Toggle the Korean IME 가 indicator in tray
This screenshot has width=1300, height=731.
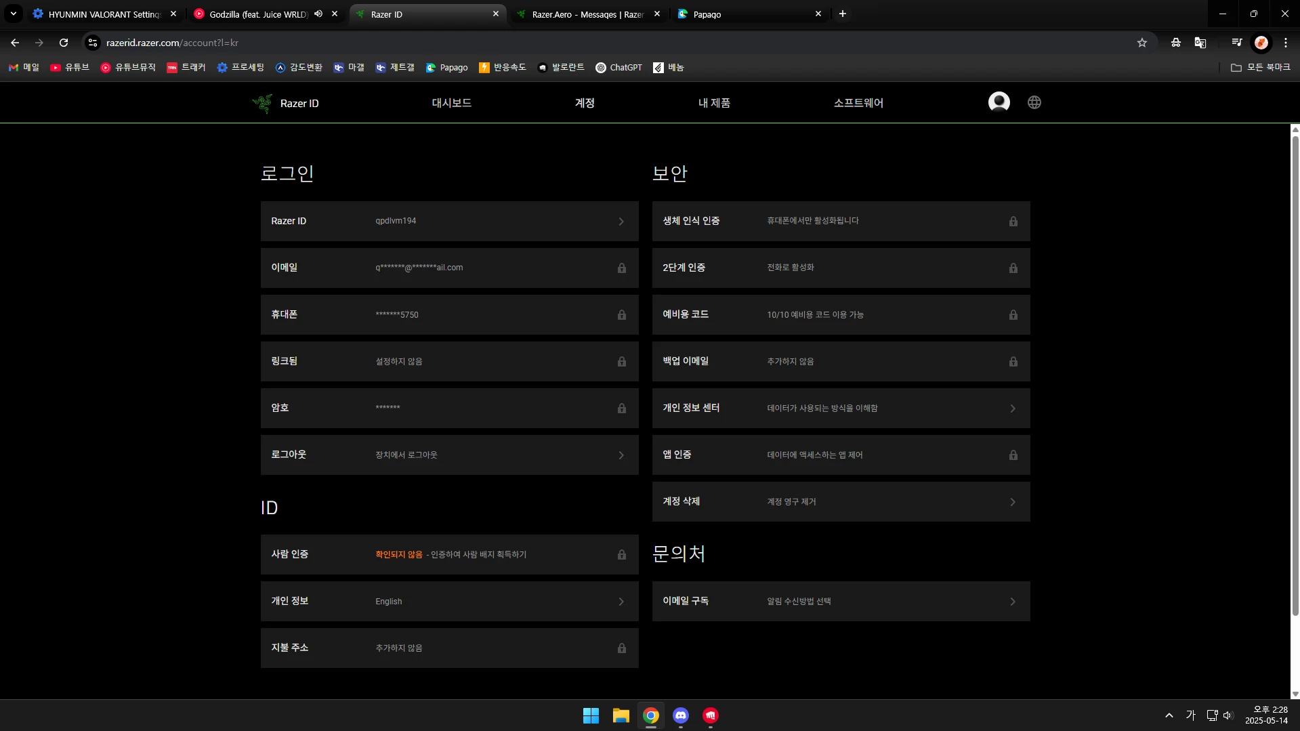(1190, 715)
